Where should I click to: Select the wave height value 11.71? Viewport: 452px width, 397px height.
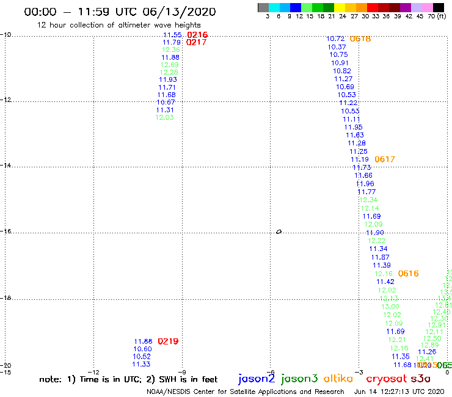pyautogui.click(x=167, y=87)
